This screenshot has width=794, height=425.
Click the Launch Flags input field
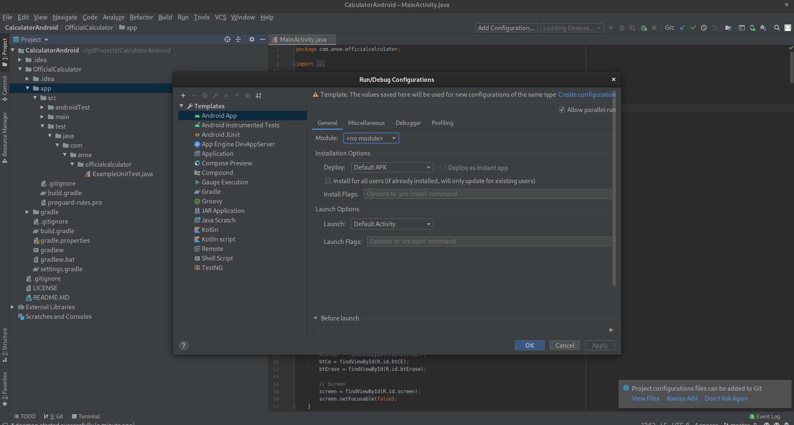click(489, 241)
